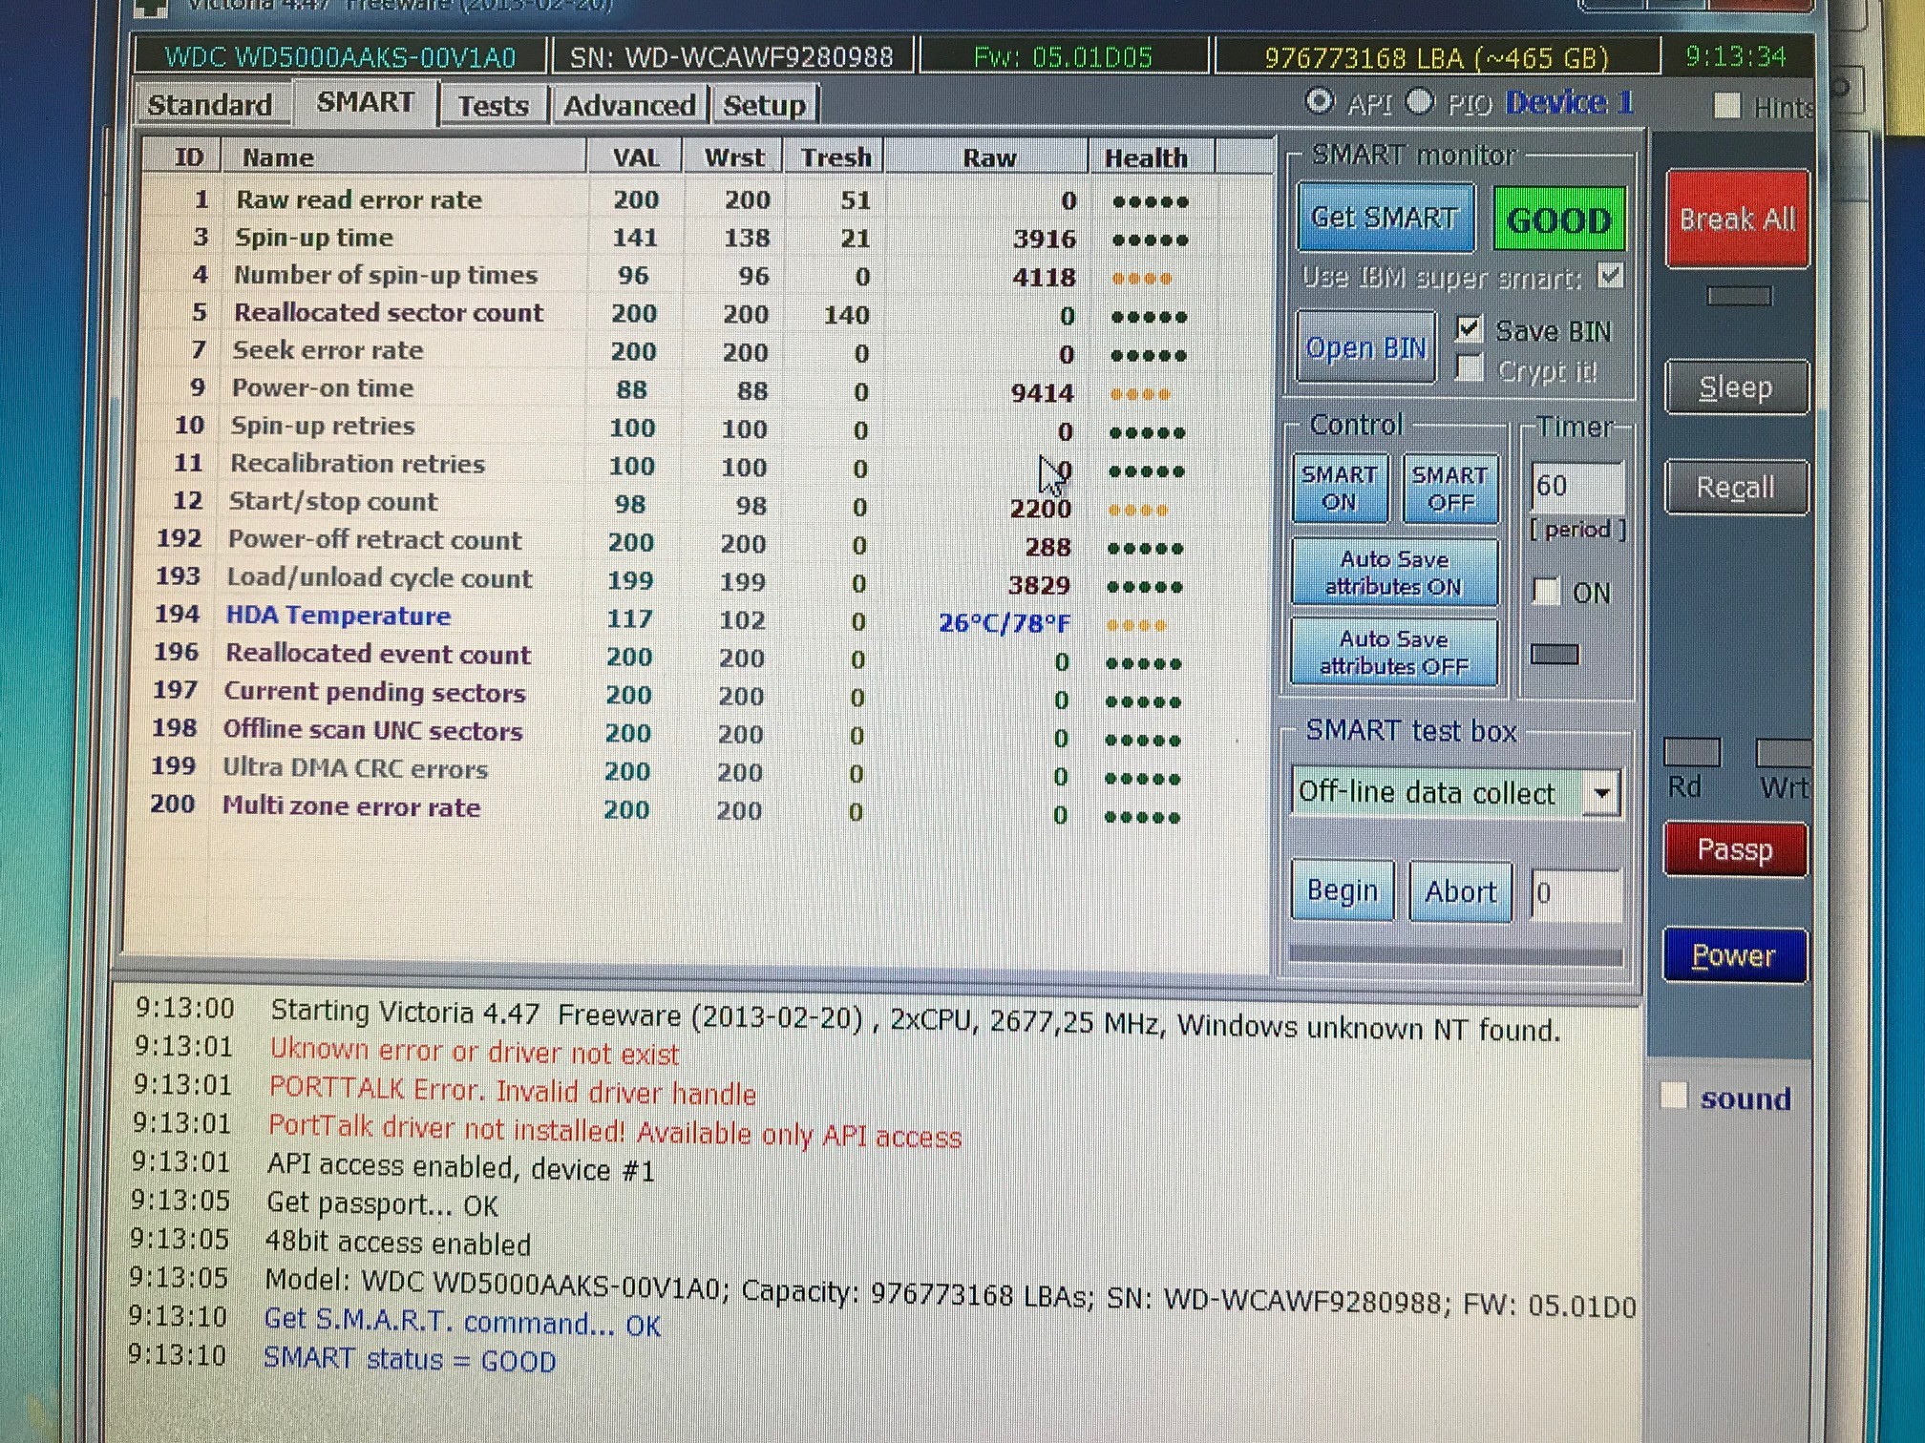The image size is (1925, 1443).
Task: Click the serial number WD-WCAWF9280988 field
Action: click(731, 57)
